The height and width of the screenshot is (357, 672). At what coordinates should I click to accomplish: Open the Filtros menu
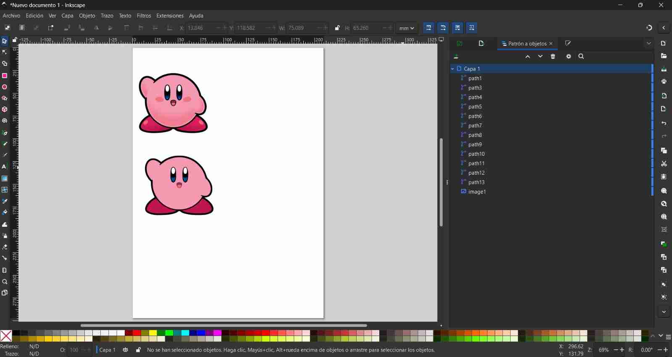point(144,16)
